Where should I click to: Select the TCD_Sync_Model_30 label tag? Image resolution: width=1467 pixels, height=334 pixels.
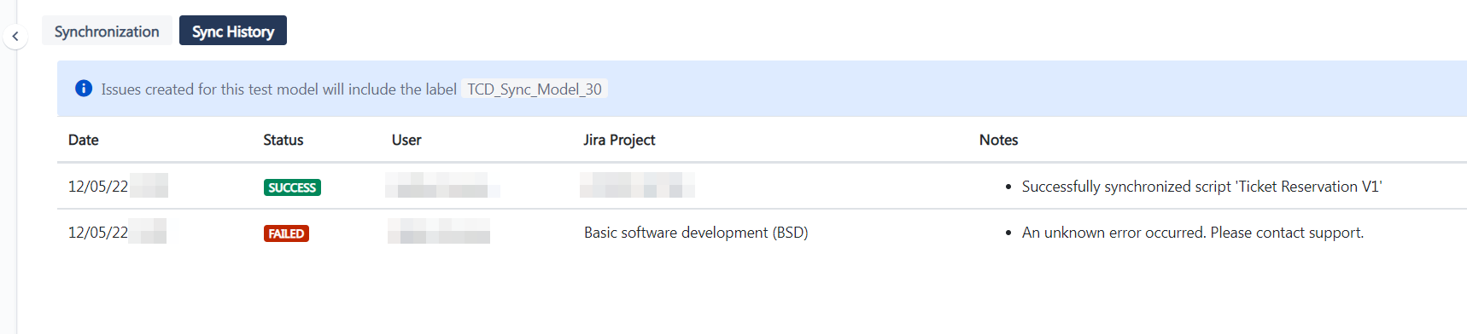pos(535,89)
